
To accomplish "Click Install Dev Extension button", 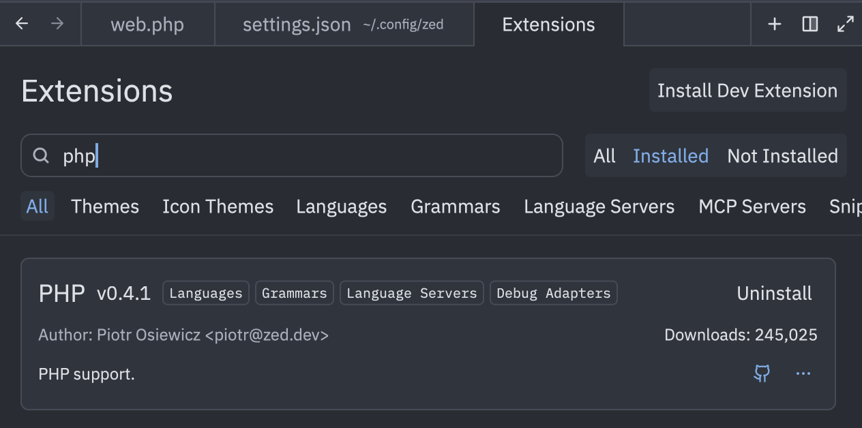I will click(747, 90).
